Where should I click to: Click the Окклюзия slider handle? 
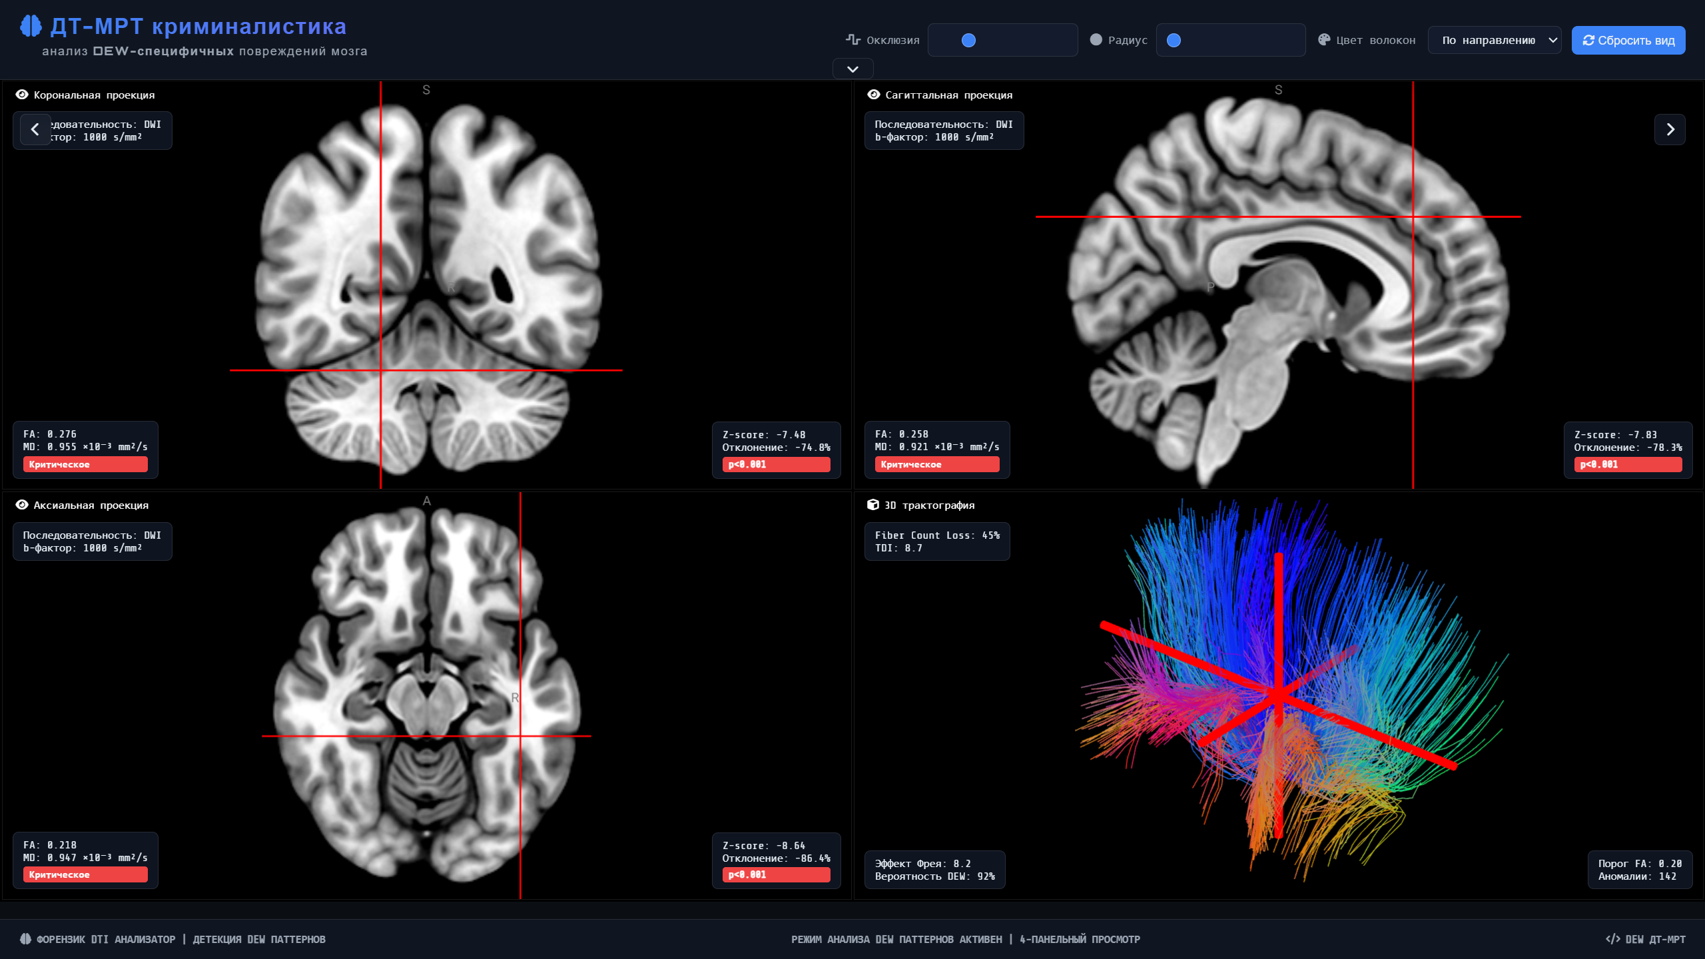tap(969, 41)
